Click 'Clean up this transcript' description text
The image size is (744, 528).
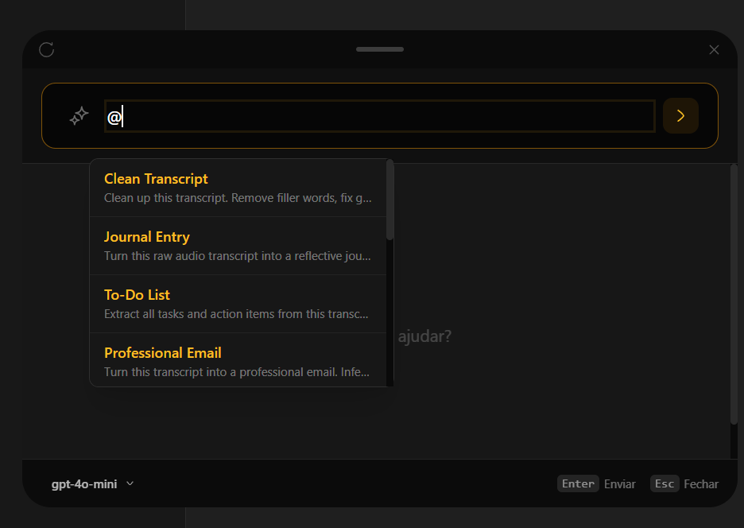coord(238,198)
